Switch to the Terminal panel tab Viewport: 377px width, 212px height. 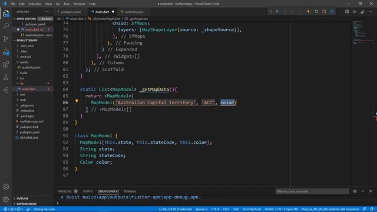[x=130, y=191]
